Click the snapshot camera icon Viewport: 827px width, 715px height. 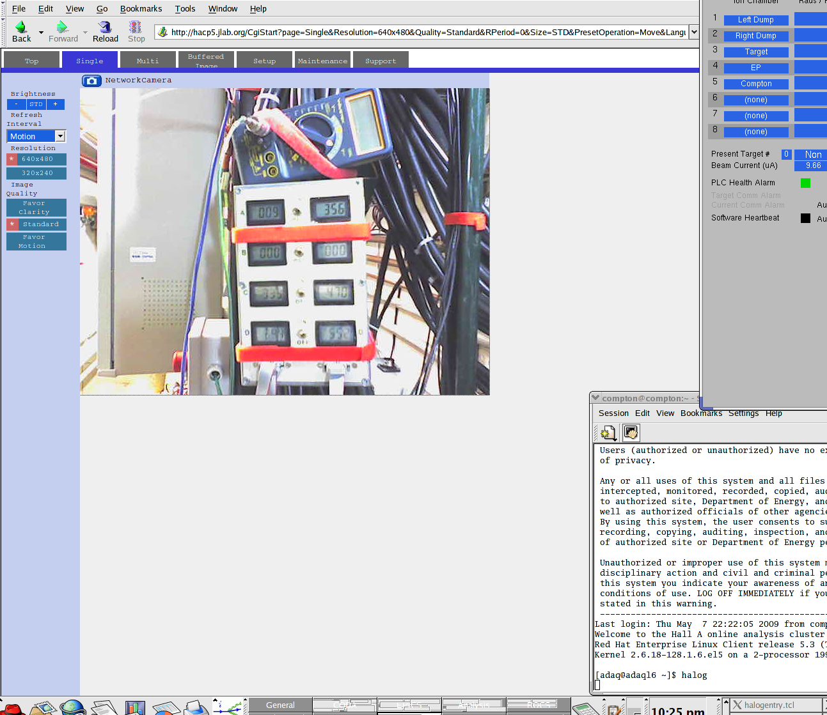coord(91,81)
